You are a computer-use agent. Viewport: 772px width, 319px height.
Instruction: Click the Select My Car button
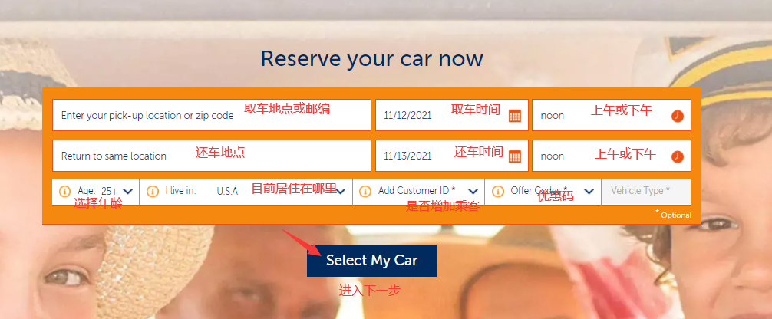click(x=371, y=261)
